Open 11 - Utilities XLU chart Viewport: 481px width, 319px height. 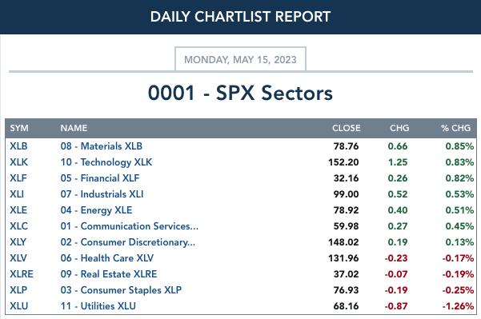pos(98,306)
